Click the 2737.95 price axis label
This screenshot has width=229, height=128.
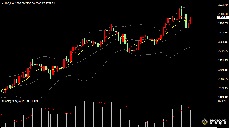(x=223, y=51)
